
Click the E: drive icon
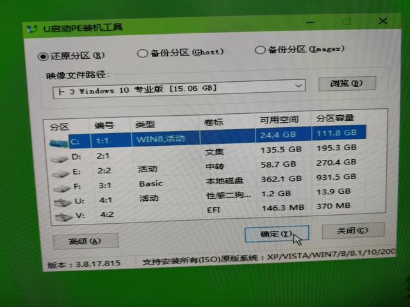[x=60, y=173]
